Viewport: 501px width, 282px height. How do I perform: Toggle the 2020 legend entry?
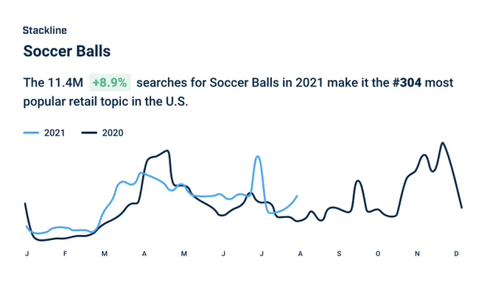pos(102,133)
